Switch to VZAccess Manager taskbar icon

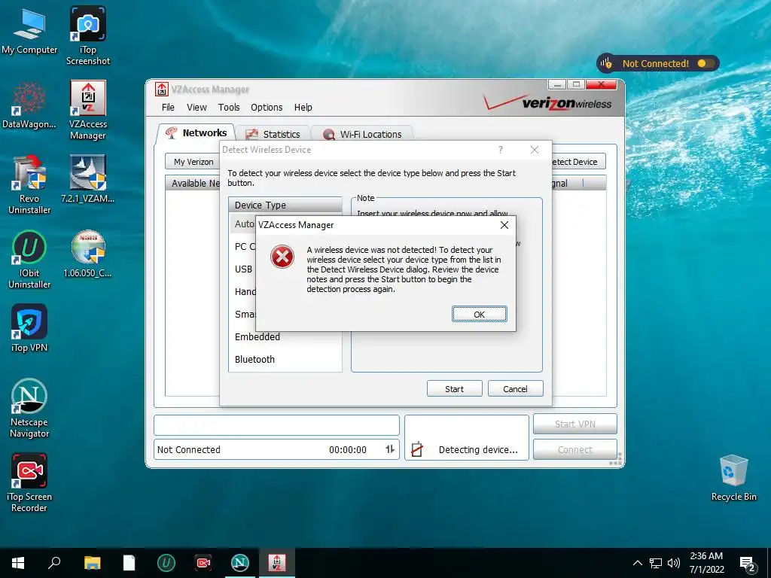point(277,563)
